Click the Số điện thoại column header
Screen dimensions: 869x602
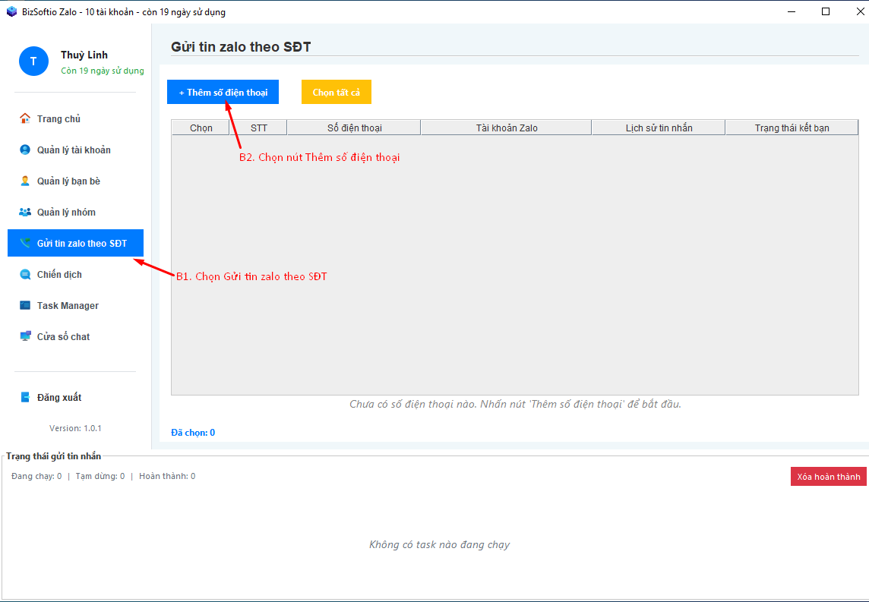coord(354,128)
